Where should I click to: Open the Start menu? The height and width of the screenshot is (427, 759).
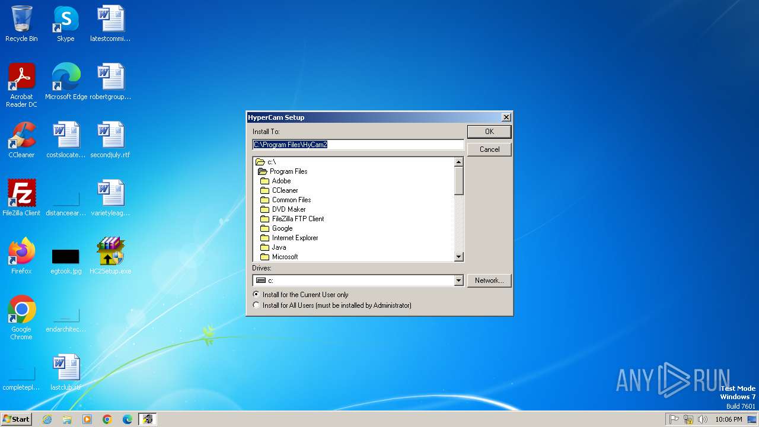[16, 419]
